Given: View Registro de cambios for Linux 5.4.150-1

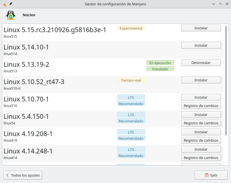Looking at the screenshot, I should click(x=201, y=123).
